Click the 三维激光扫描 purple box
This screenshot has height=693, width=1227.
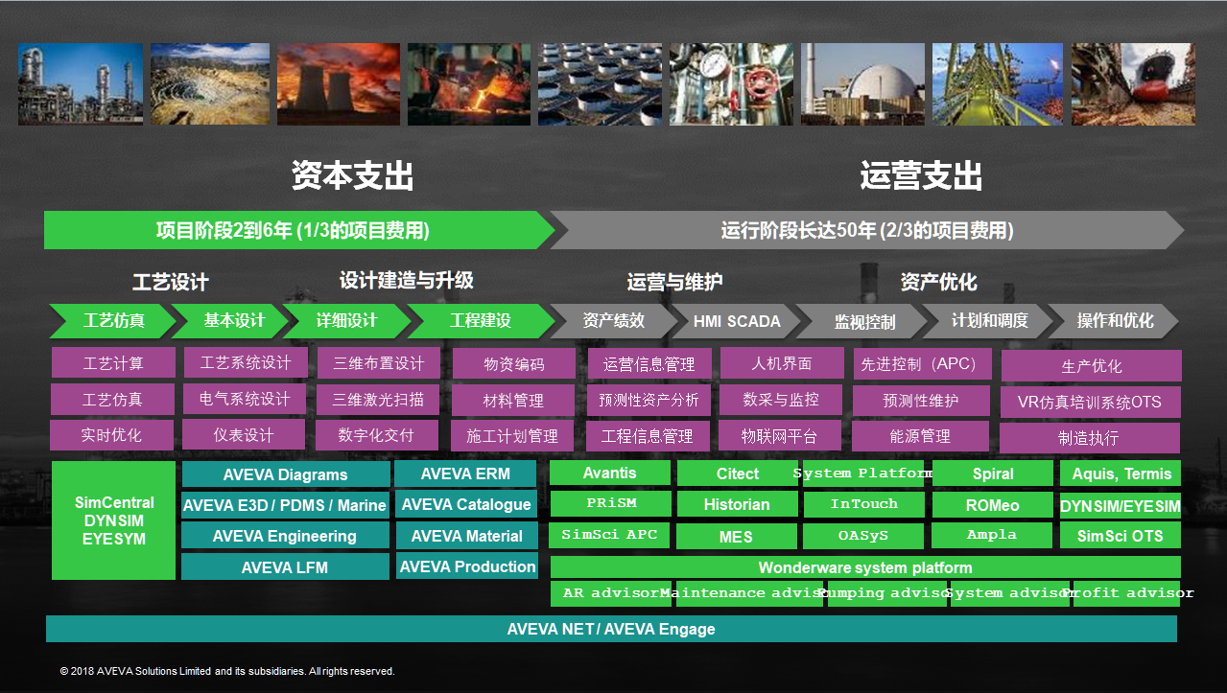(377, 399)
